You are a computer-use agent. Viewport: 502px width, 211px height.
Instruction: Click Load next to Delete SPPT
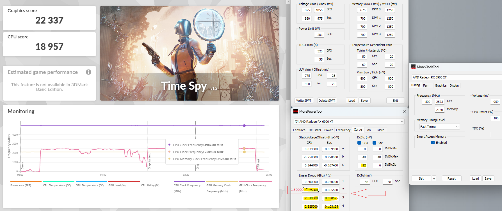(x=352, y=101)
